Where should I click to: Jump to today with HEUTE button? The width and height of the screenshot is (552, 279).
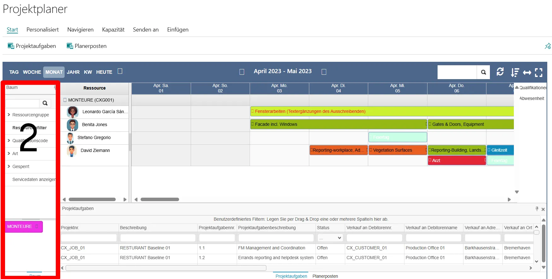(x=104, y=72)
